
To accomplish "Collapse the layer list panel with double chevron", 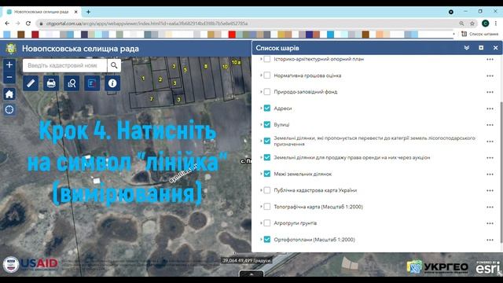I will 466,48.
